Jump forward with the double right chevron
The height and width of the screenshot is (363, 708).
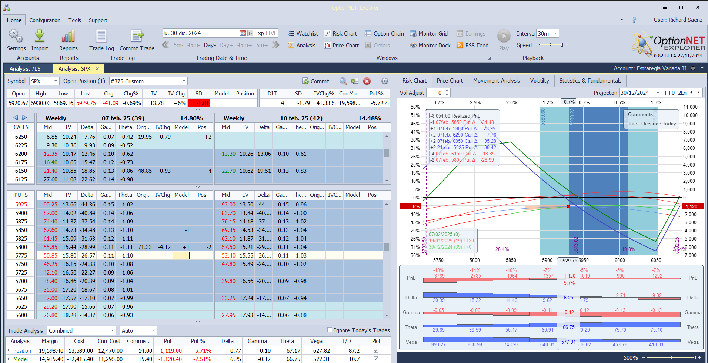click(275, 45)
